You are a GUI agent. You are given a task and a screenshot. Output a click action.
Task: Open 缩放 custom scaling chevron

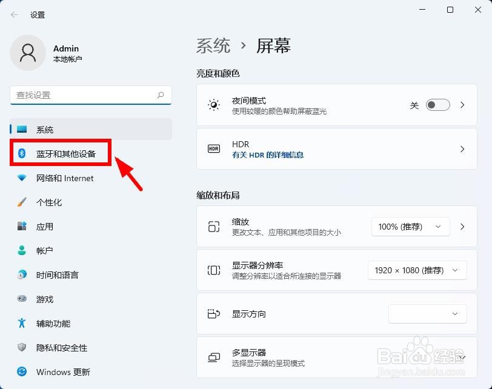(x=462, y=227)
